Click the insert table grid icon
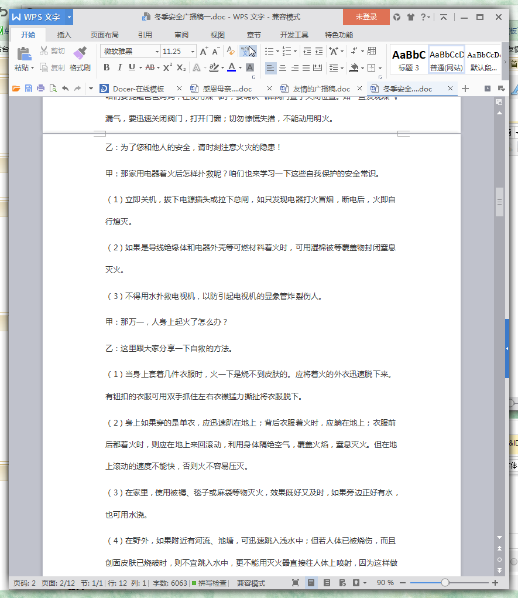Viewport: 518px width, 598px height. click(372, 52)
